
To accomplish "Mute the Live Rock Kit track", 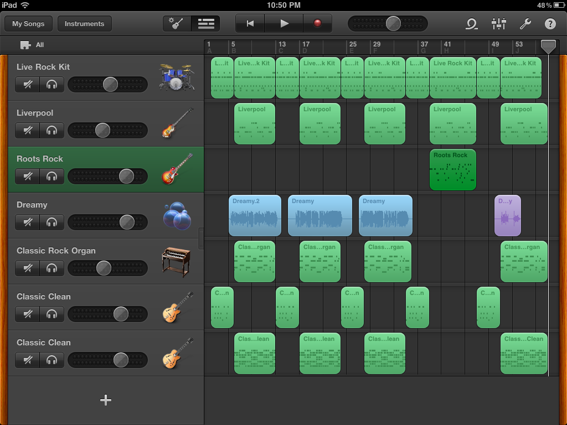I will [28, 85].
